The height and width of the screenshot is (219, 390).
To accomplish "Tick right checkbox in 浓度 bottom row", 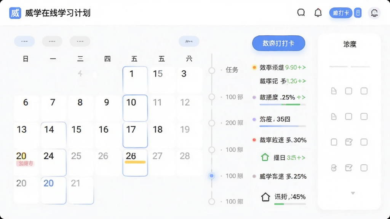I will (364, 168).
